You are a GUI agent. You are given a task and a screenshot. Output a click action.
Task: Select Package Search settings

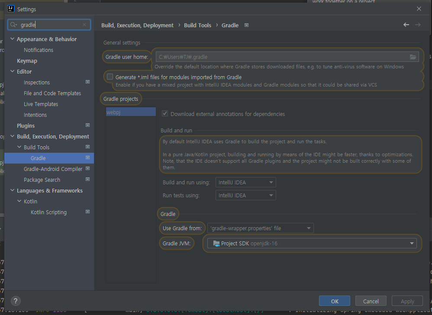[x=42, y=180]
